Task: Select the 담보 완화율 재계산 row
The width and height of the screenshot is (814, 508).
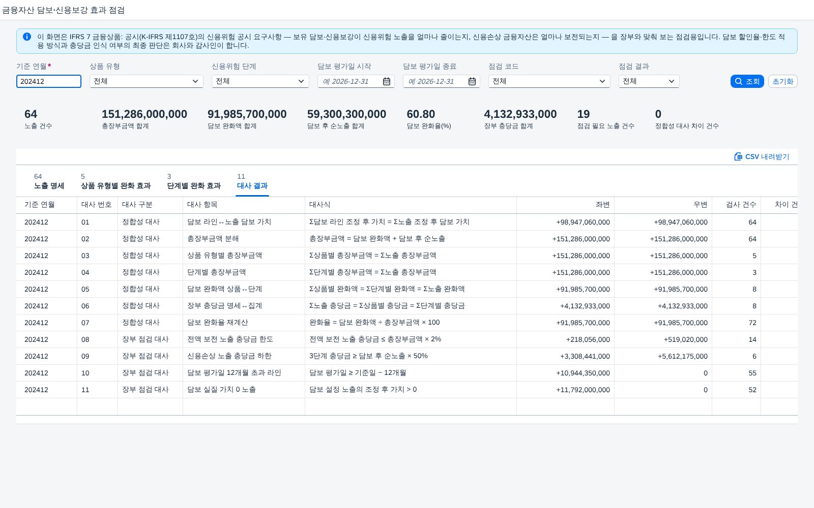Action: pos(407,323)
